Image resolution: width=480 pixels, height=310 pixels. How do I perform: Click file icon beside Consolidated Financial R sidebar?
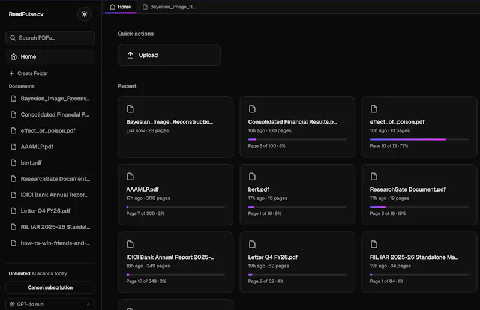coord(13,114)
